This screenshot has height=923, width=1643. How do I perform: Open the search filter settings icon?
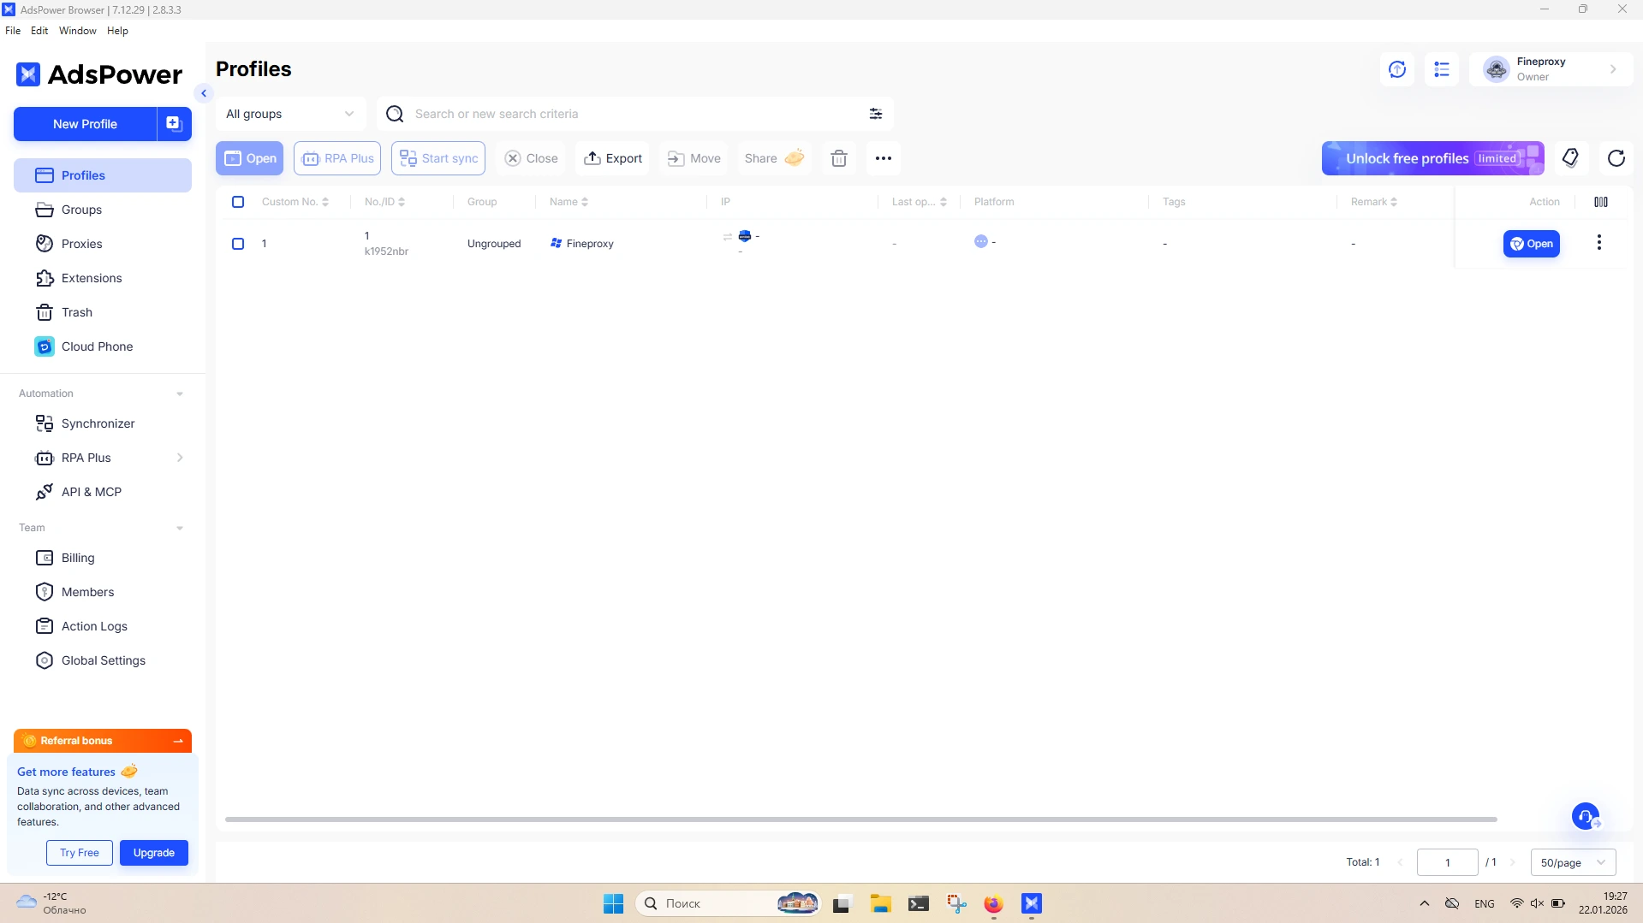tap(876, 114)
